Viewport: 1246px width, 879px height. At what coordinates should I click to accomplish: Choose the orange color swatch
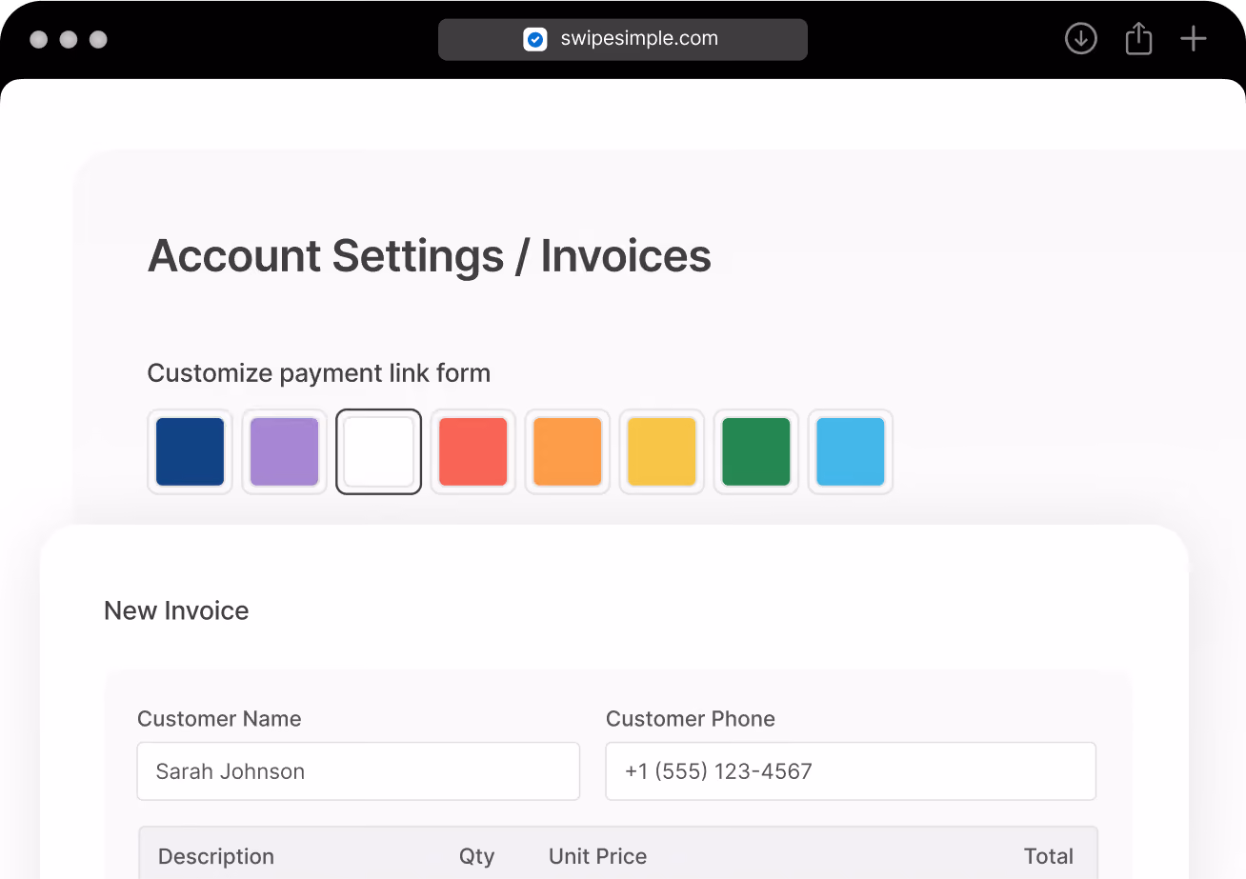(568, 451)
